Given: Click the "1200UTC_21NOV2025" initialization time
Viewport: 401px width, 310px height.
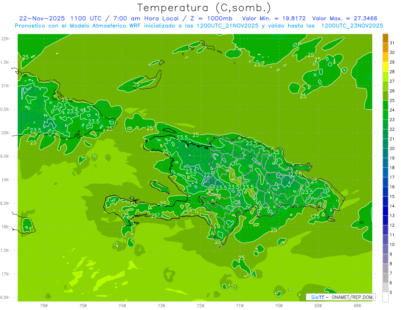Looking at the screenshot, I should pyautogui.click(x=227, y=26).
